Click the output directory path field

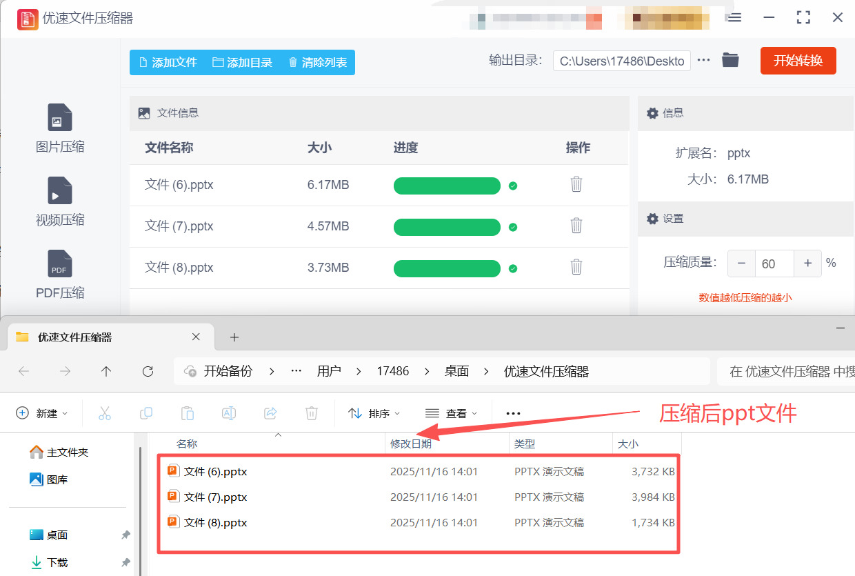pos(621,61)
